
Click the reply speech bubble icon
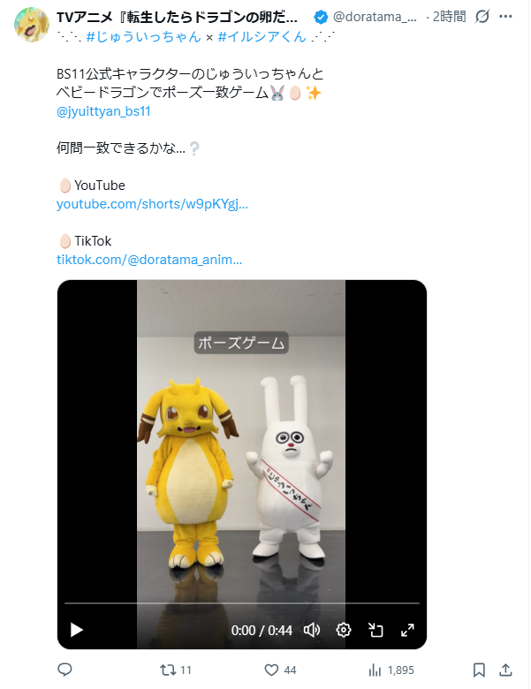click(x=65, y=670)
